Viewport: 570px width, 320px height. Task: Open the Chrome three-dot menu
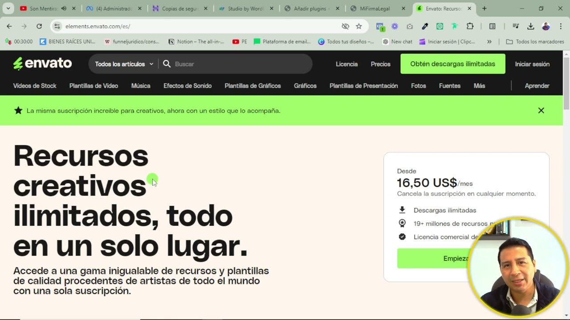561,26
